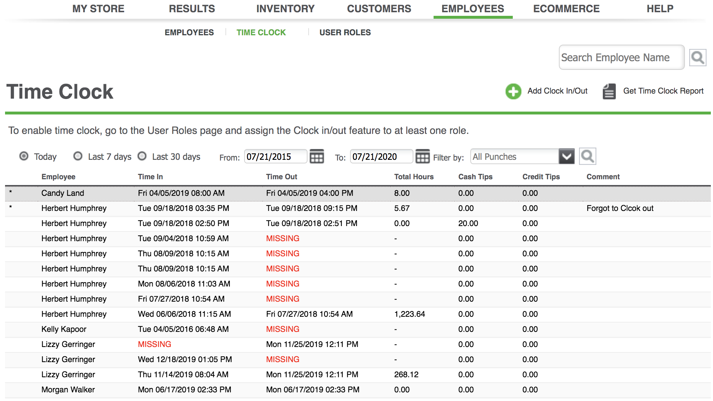
Task: Click the From date input field
Action: pyautogui.click(x=275, y=157)
